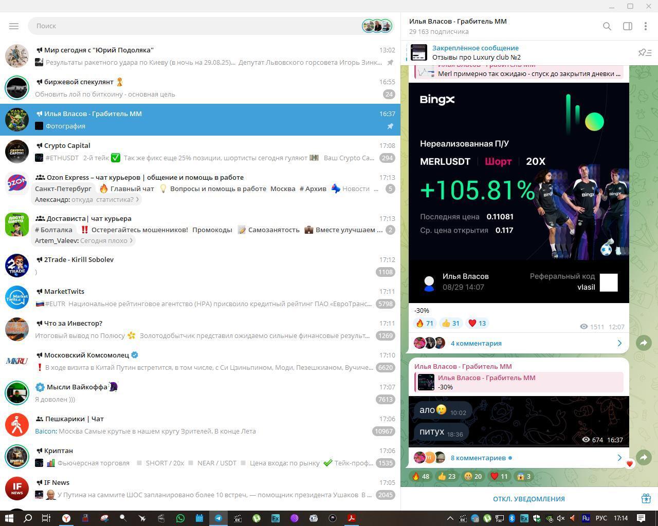Open Windows taskbar search
Image resolution: width=658 pixels, height=526 pixels.
[x=28, y=518]
